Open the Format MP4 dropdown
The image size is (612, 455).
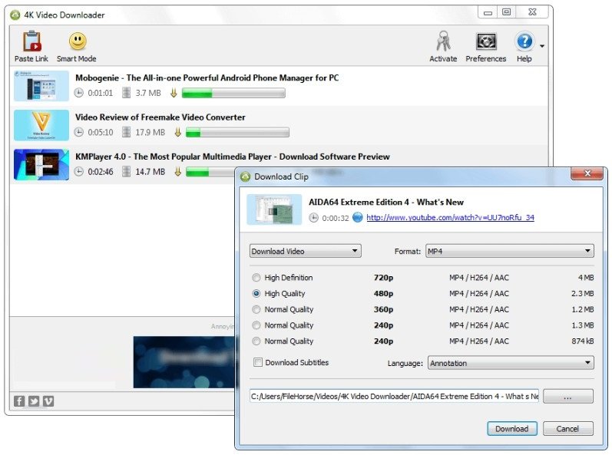tap(510, 251)
